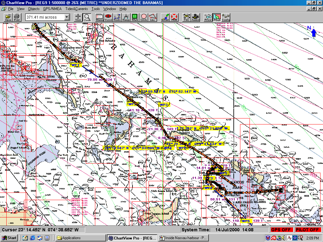Select the Range dividers tool
Viewport: 323px width, 242px height.
[126, 18]
